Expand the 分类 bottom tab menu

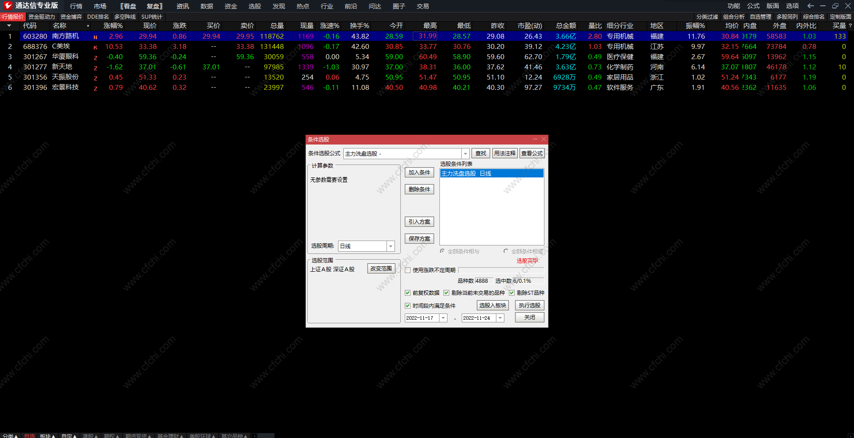(x=10, y=436)
